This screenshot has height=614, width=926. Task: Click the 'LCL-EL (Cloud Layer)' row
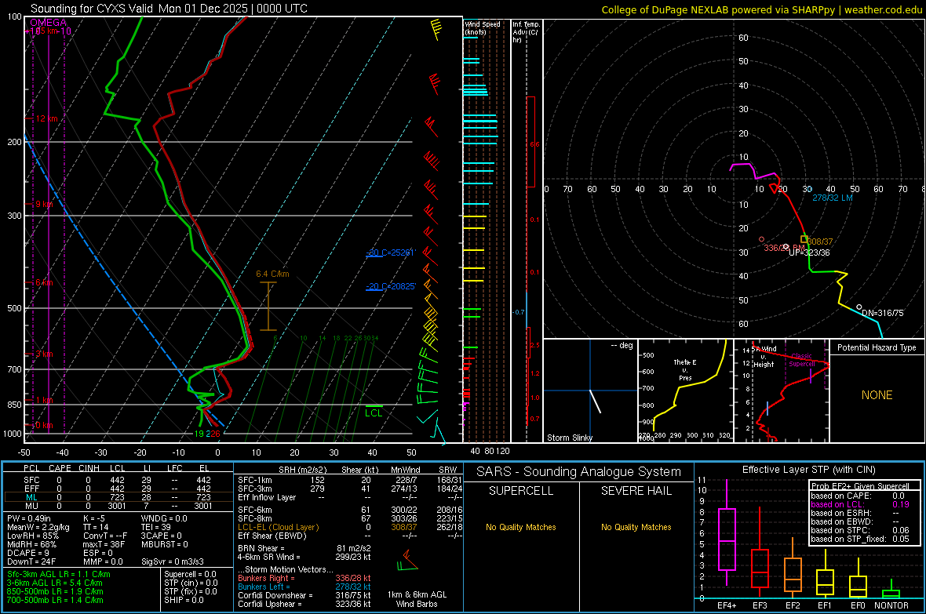350,527
